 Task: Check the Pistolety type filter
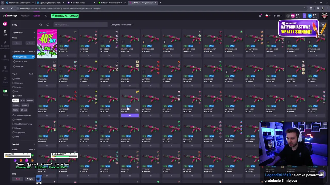click(13, 87)
